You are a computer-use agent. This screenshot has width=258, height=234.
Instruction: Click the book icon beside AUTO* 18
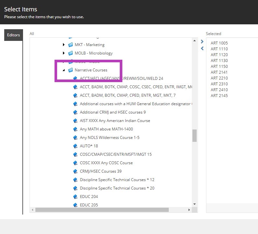(x=76, y=146)
